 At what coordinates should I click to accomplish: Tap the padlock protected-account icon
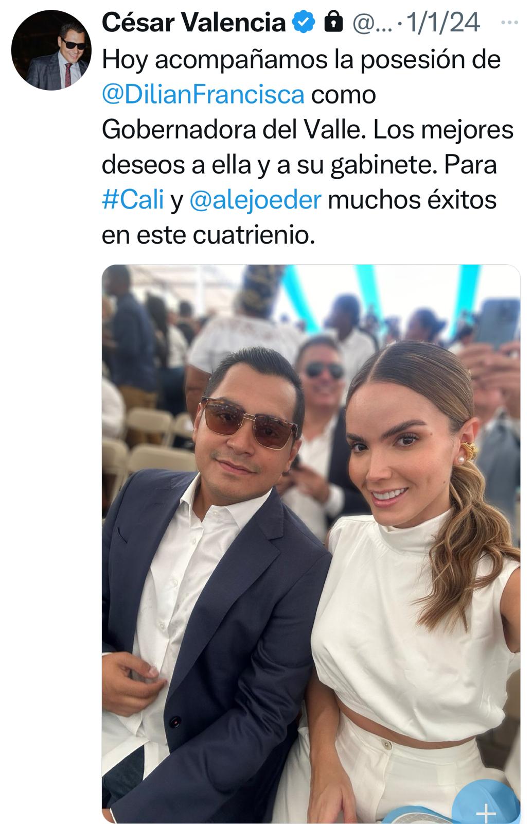[x=334, y=22]
